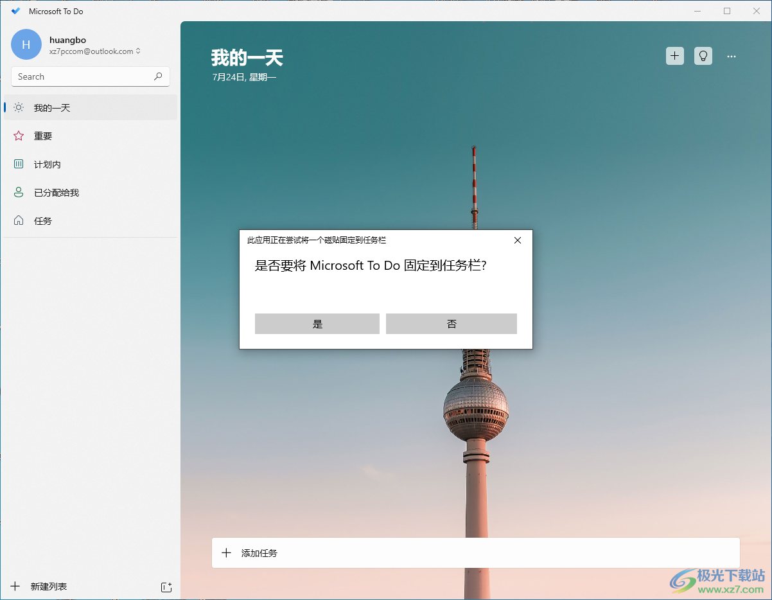The image size is (772, 600).
Task: Open the more options ellipsis
Action: click(x=732, y=57)
